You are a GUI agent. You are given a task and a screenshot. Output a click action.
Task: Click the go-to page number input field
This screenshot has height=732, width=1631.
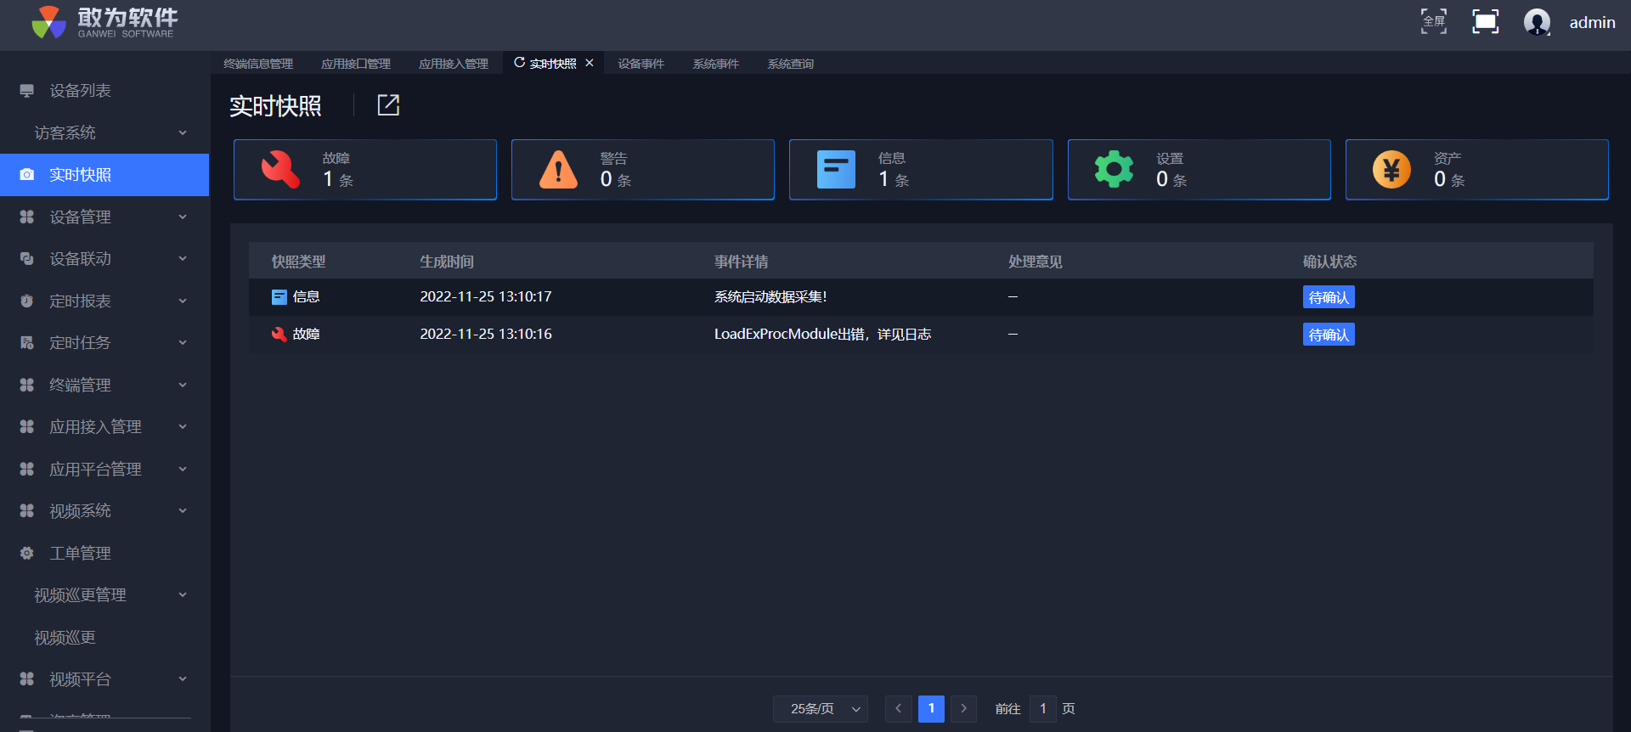tap(1042, 708)
